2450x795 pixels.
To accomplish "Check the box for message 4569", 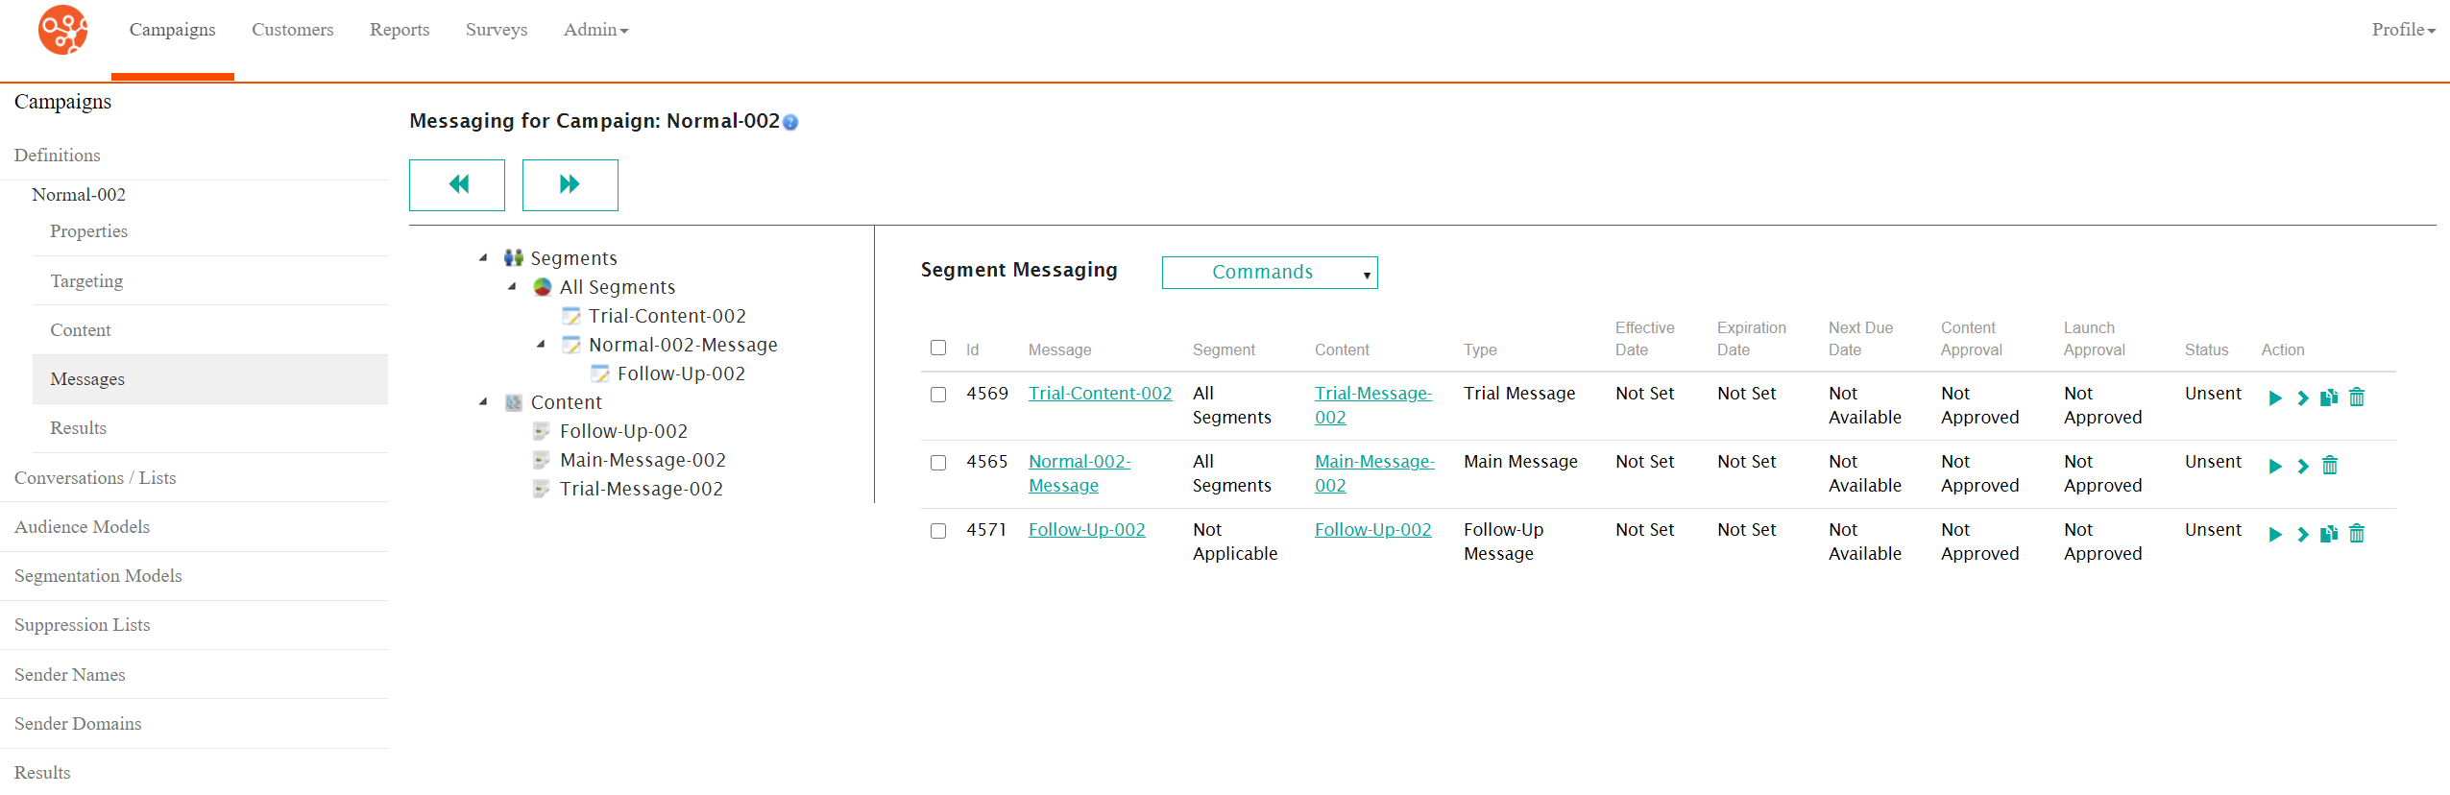I will tap(938, 395).
